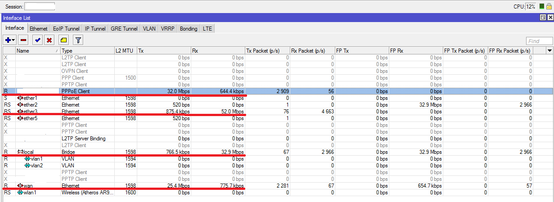Screen dimensions: 554x202
Task: Select the vlan1 interface name
Action: 37,159
